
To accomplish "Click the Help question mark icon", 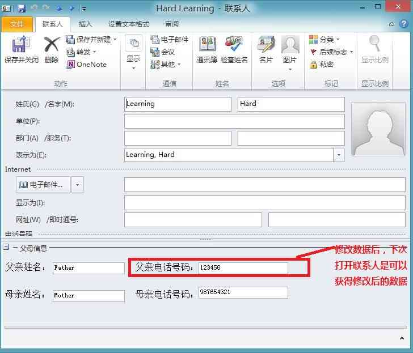I will [403, 24].
